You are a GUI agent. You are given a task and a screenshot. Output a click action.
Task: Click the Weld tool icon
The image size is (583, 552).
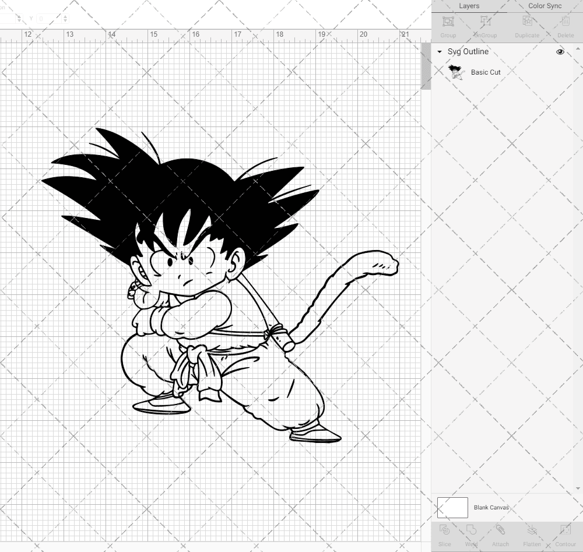tap(471, 530)
